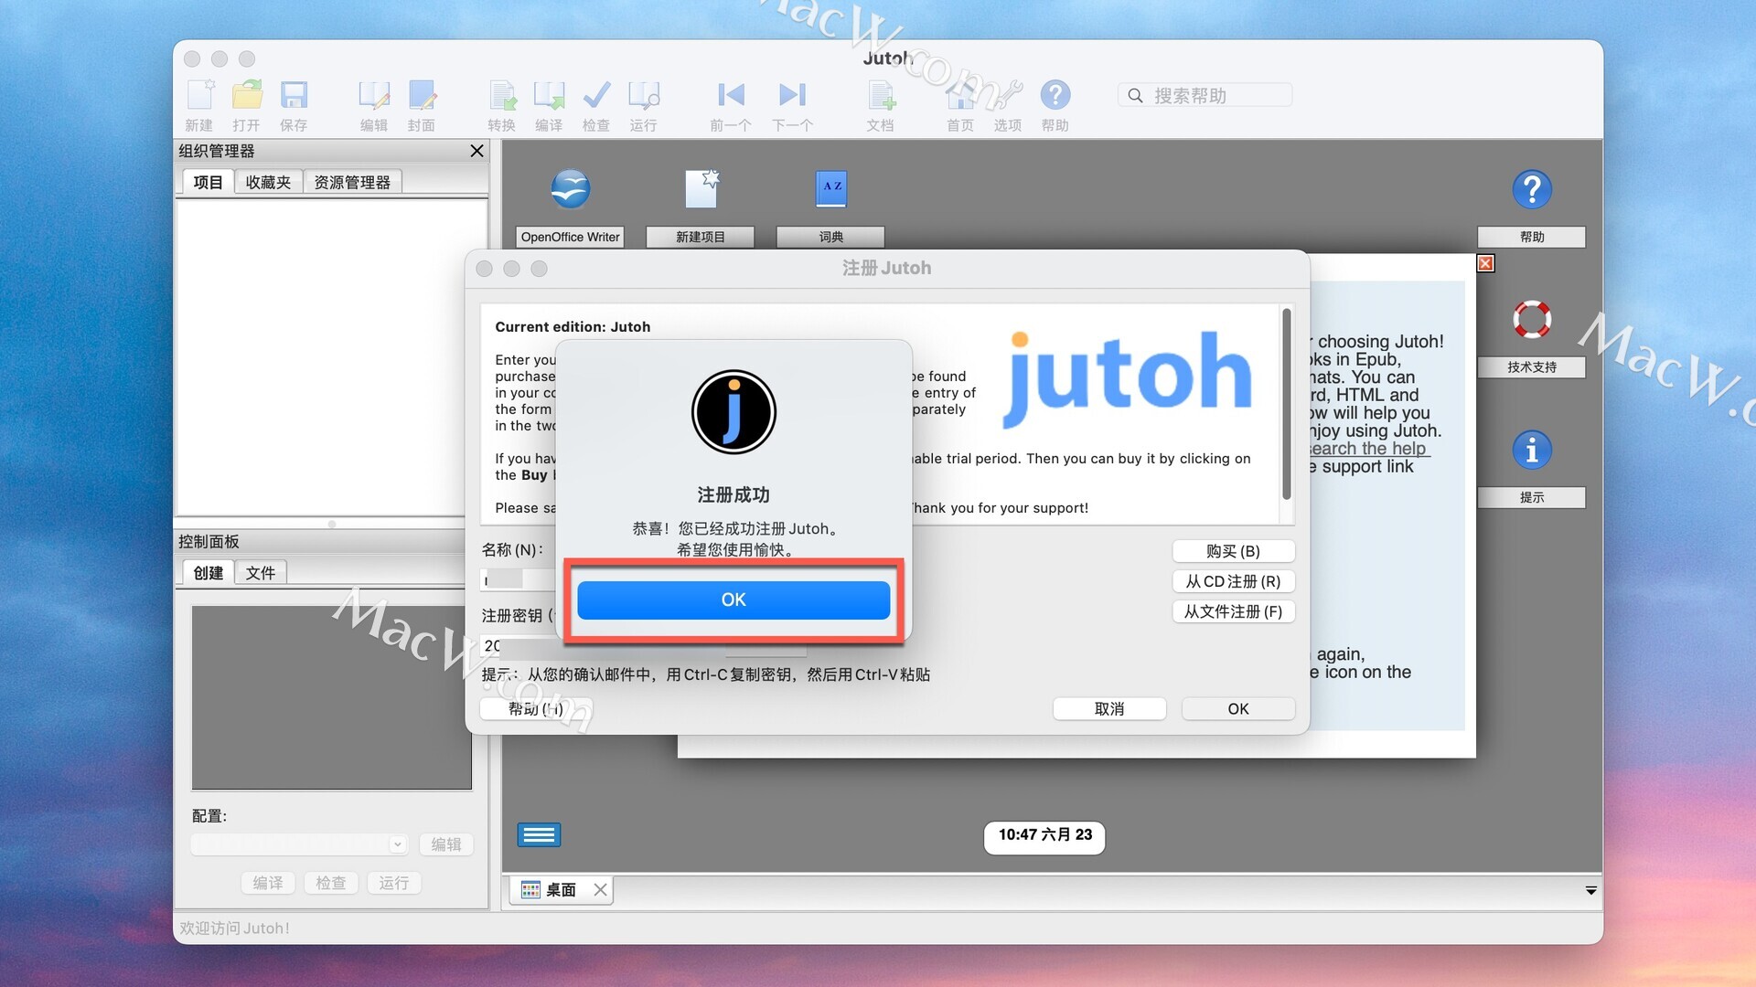1756x987 pixels.
Task: Click the 打开 (Open) folder toolbar icon
Action: pyautogui.click(x=246, y=95)
